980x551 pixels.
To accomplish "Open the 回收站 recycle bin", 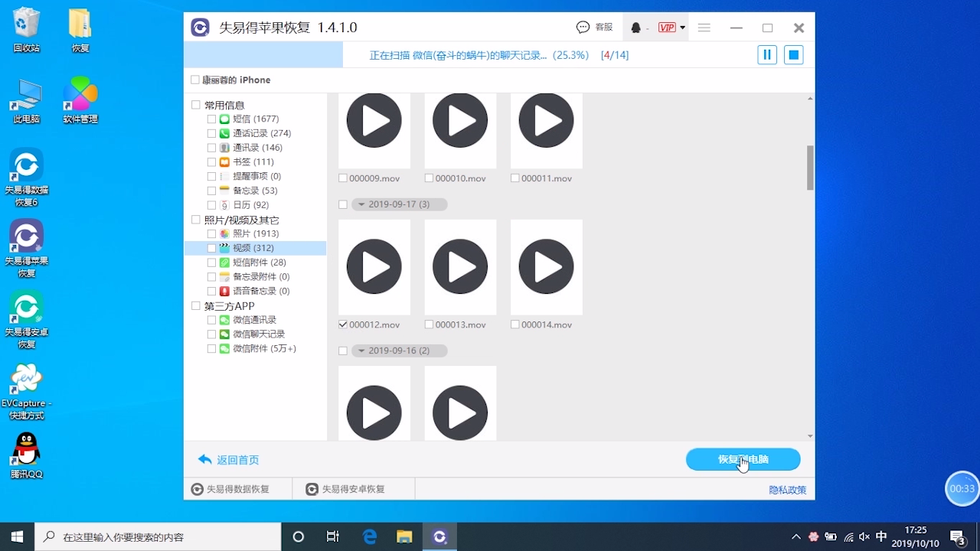I will pos(27,31).
